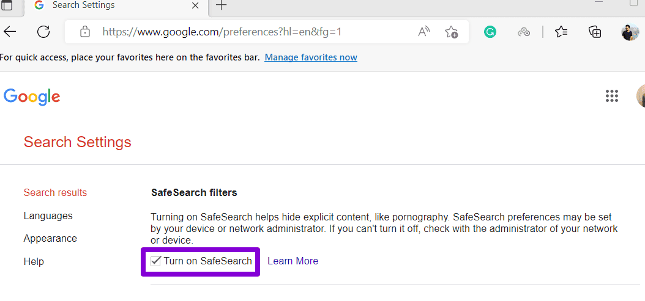Open Read aloud icon in address bar
Screen dimensions: 645x301
click(423, 32)
